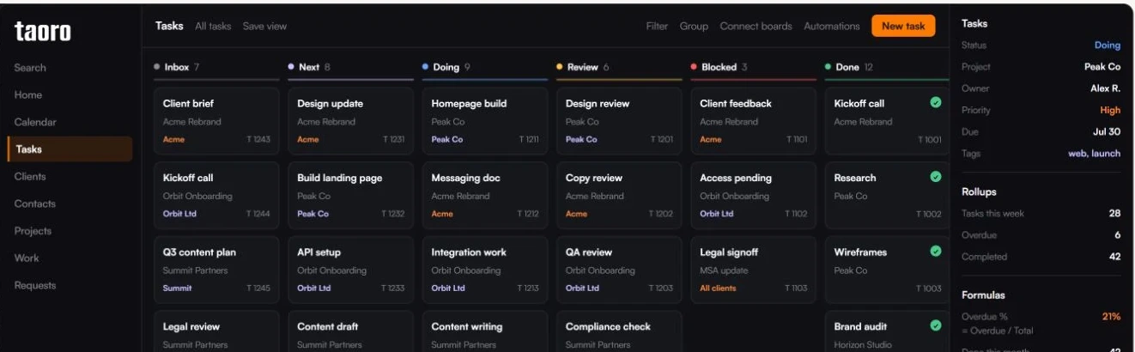Switch to All tasks view
The image size is (1135, 352).
click(x=213, y=27)
